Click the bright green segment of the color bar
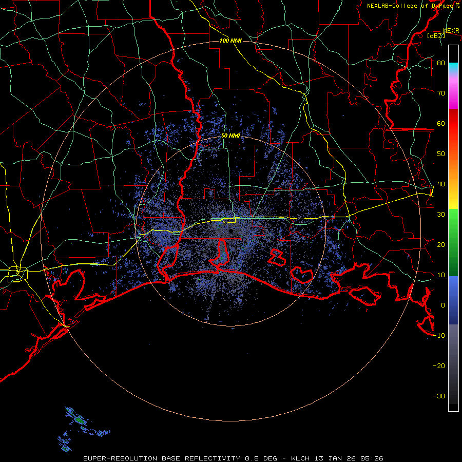This screenshot has width=462, height=462. pyautogui.click(x=453, y=220)
